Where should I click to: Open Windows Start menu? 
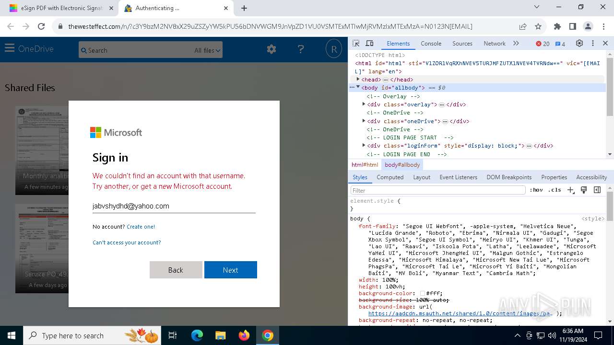pyautogui.click(x=11, y=335)
